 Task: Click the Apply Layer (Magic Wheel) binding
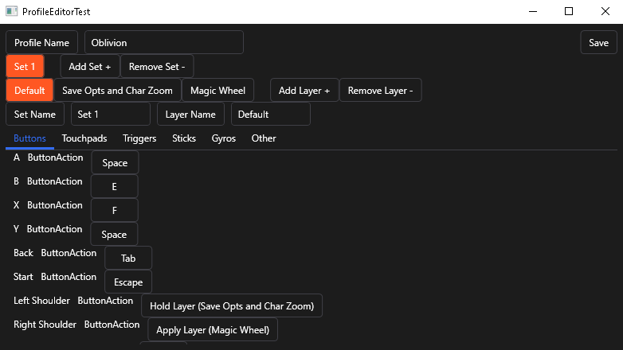pyautogui.click(x=213, y=330)
